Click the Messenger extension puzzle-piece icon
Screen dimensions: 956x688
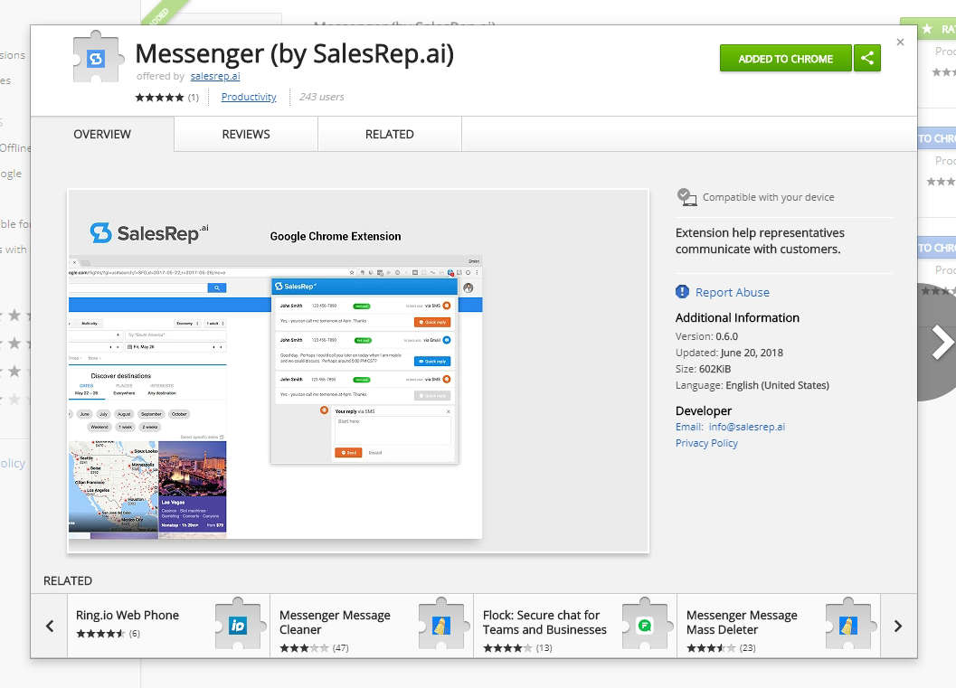click(x=99, y=58)
